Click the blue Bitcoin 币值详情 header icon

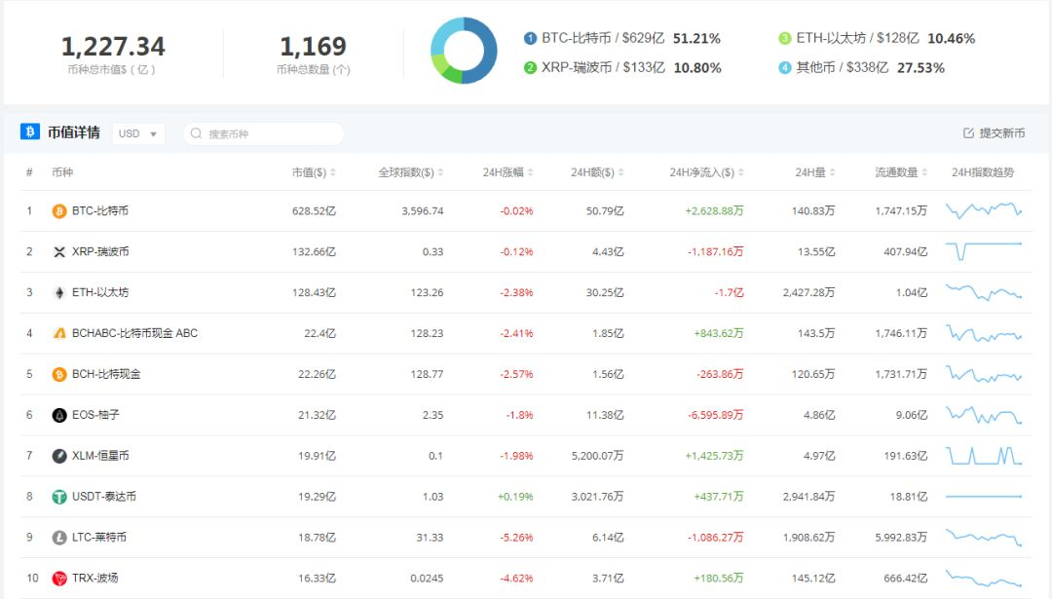tap(29, 131)
